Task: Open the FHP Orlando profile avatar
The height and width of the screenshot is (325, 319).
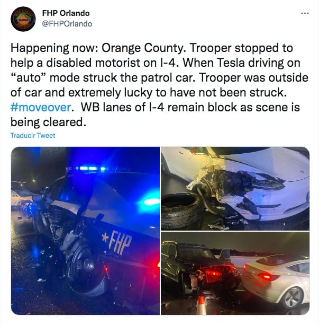Action: click(x=23, y=19)
